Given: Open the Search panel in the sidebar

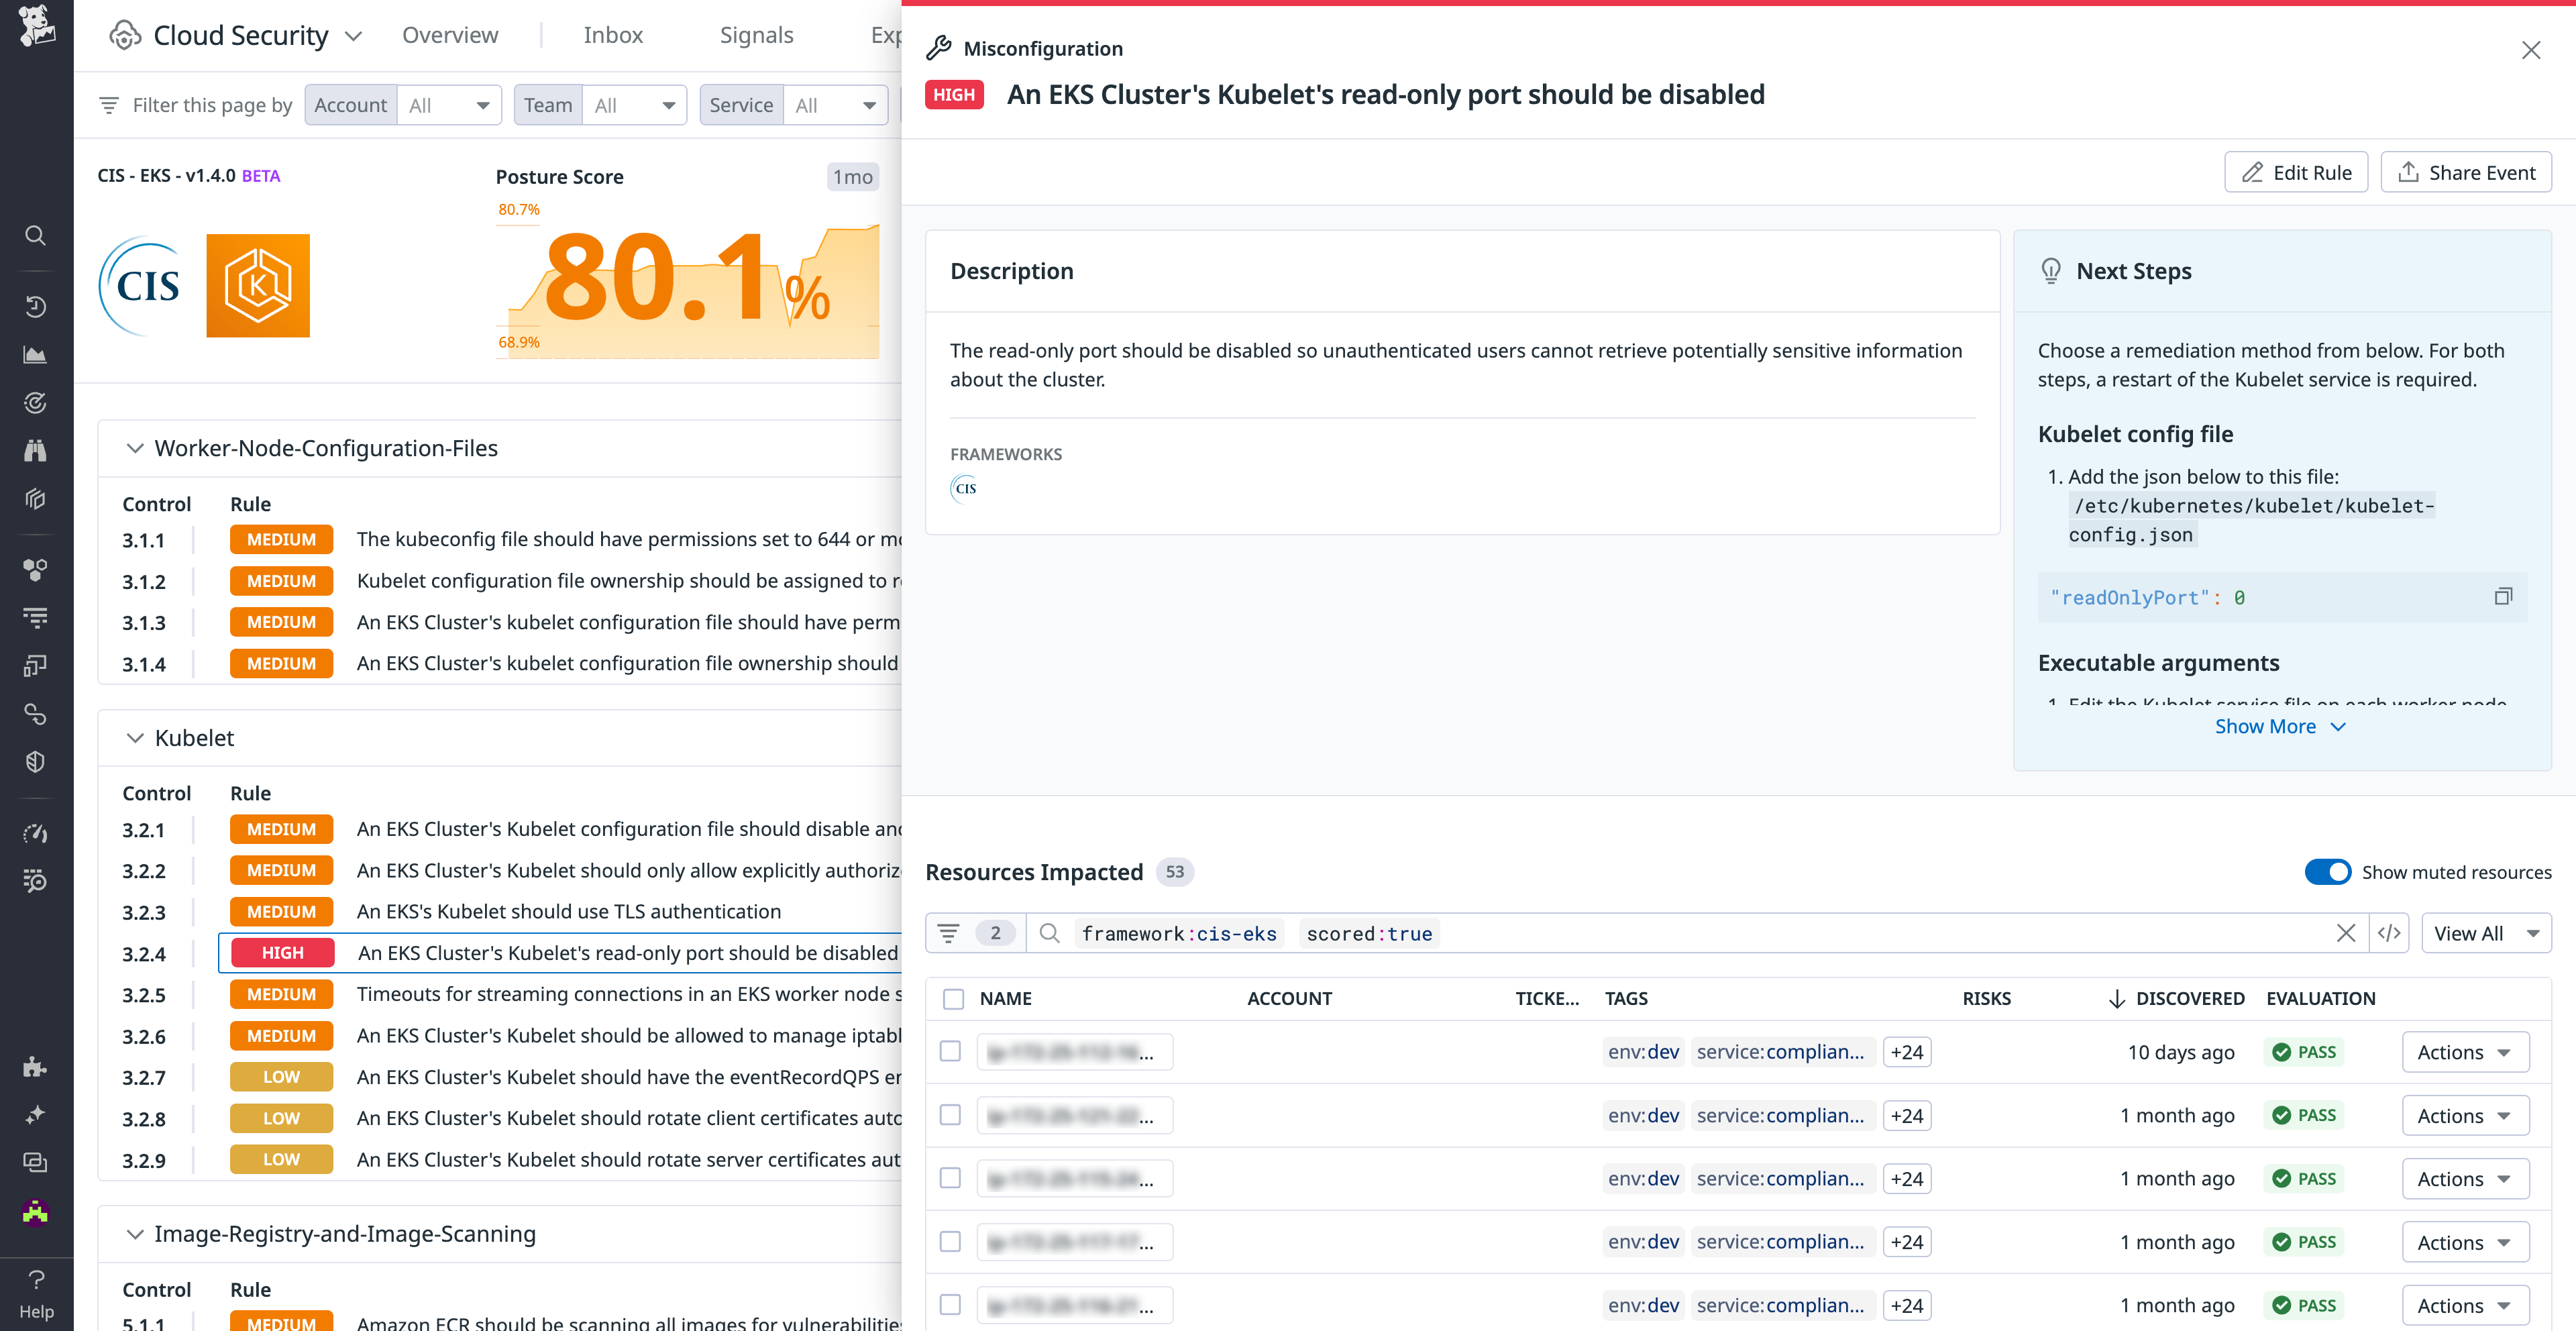Looking at the screenshot, I should click(36, 235).
